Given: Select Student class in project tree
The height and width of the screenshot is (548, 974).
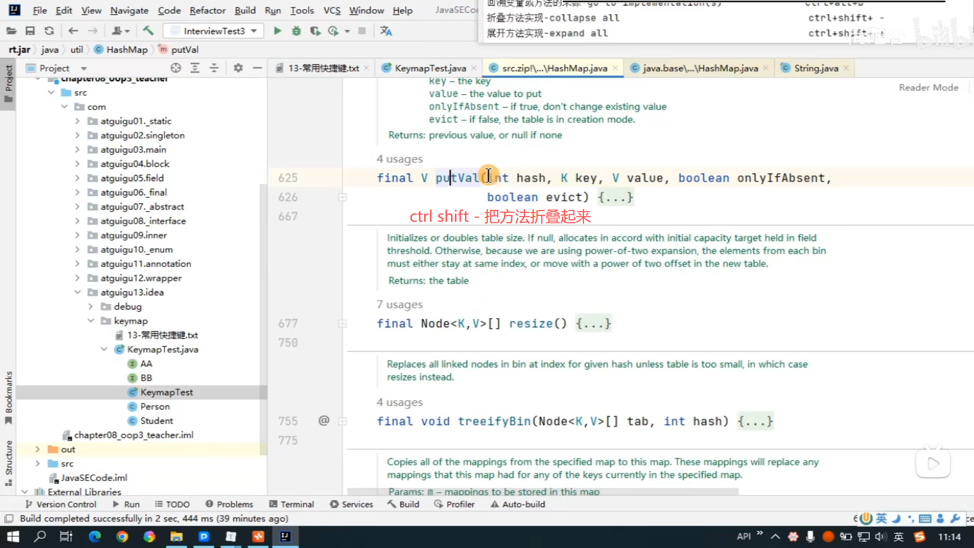Looking at the screenshot, I should coord(156,421).
